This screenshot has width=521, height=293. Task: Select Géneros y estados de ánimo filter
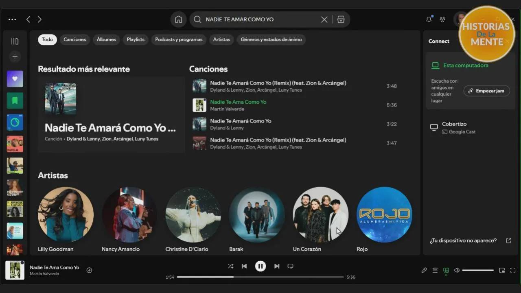[271, 39]
